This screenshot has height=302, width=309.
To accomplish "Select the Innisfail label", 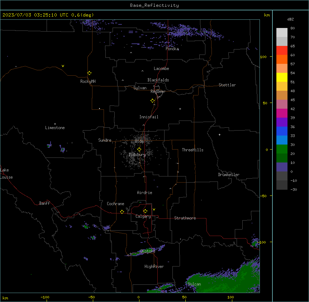I will (x=149, y=117).
